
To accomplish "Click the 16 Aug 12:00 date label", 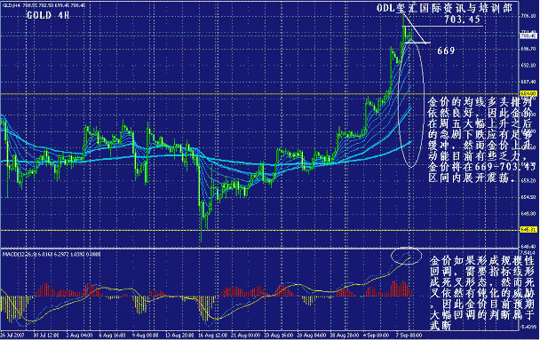I will (x=213, y=336).
